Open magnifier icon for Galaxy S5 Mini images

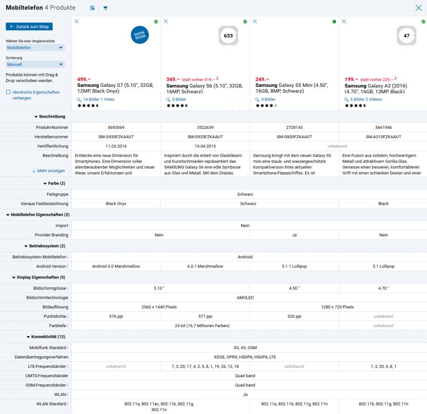[x=257, y=99]
